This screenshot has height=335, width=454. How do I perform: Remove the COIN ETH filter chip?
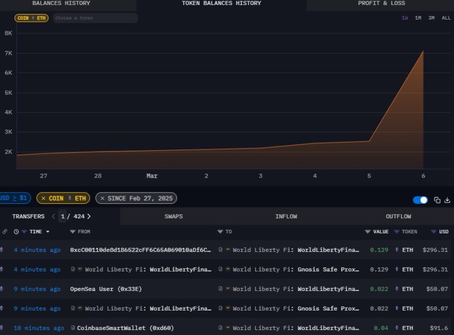(x=44, y=198)
